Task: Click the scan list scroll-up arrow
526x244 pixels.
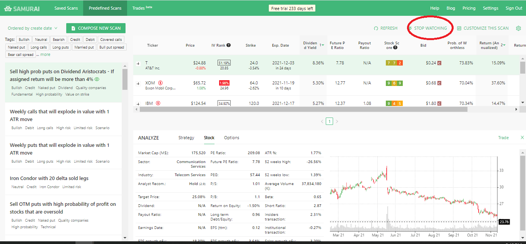Action: pyautogui.click(x=125, y=66)
